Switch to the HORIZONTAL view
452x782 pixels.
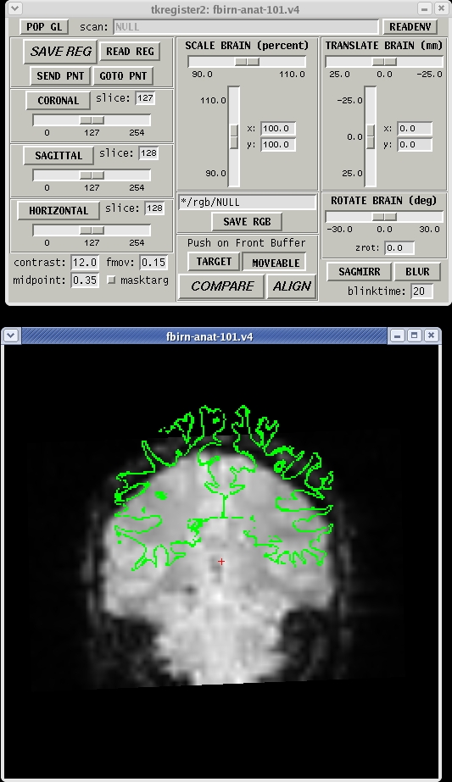59,210
